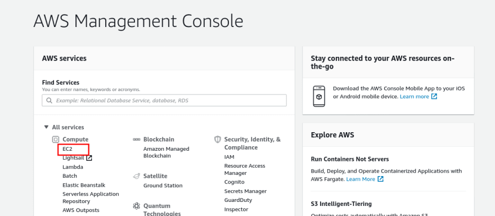Click the search magnifier icon
Viewport: 495px width, 216px height.
coord(49,101)
